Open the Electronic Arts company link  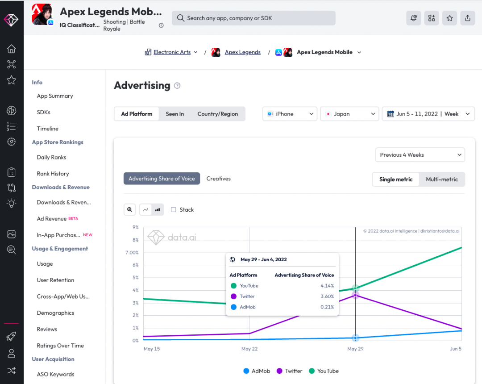[172, 52]
